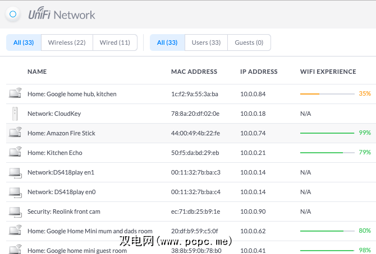
Task: Click the 99% WiFi experience bar
Action: tap(327, 133)
